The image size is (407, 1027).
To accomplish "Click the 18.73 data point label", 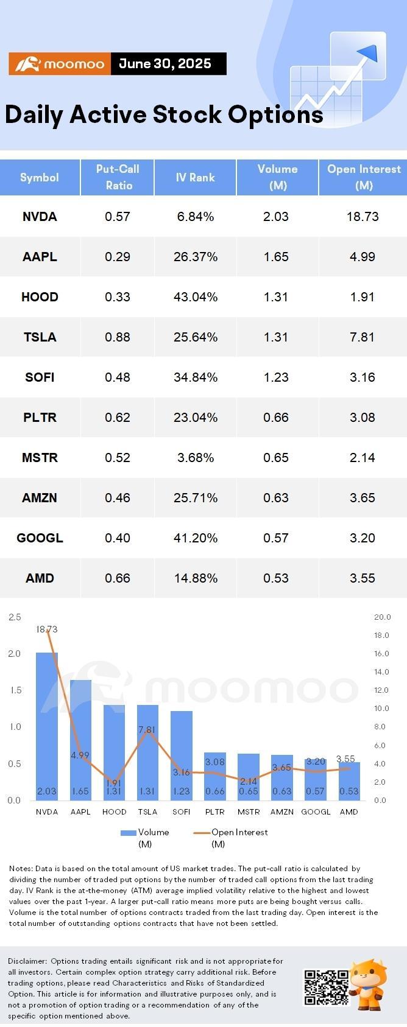I will click(x=47, y=629).
